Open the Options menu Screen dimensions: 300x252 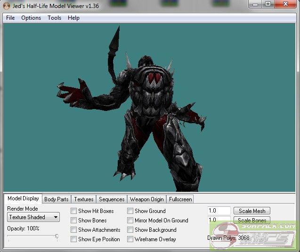pos(31,18)
